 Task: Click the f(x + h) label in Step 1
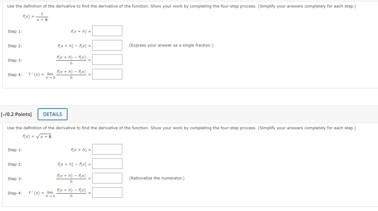(x=79, y=31)
